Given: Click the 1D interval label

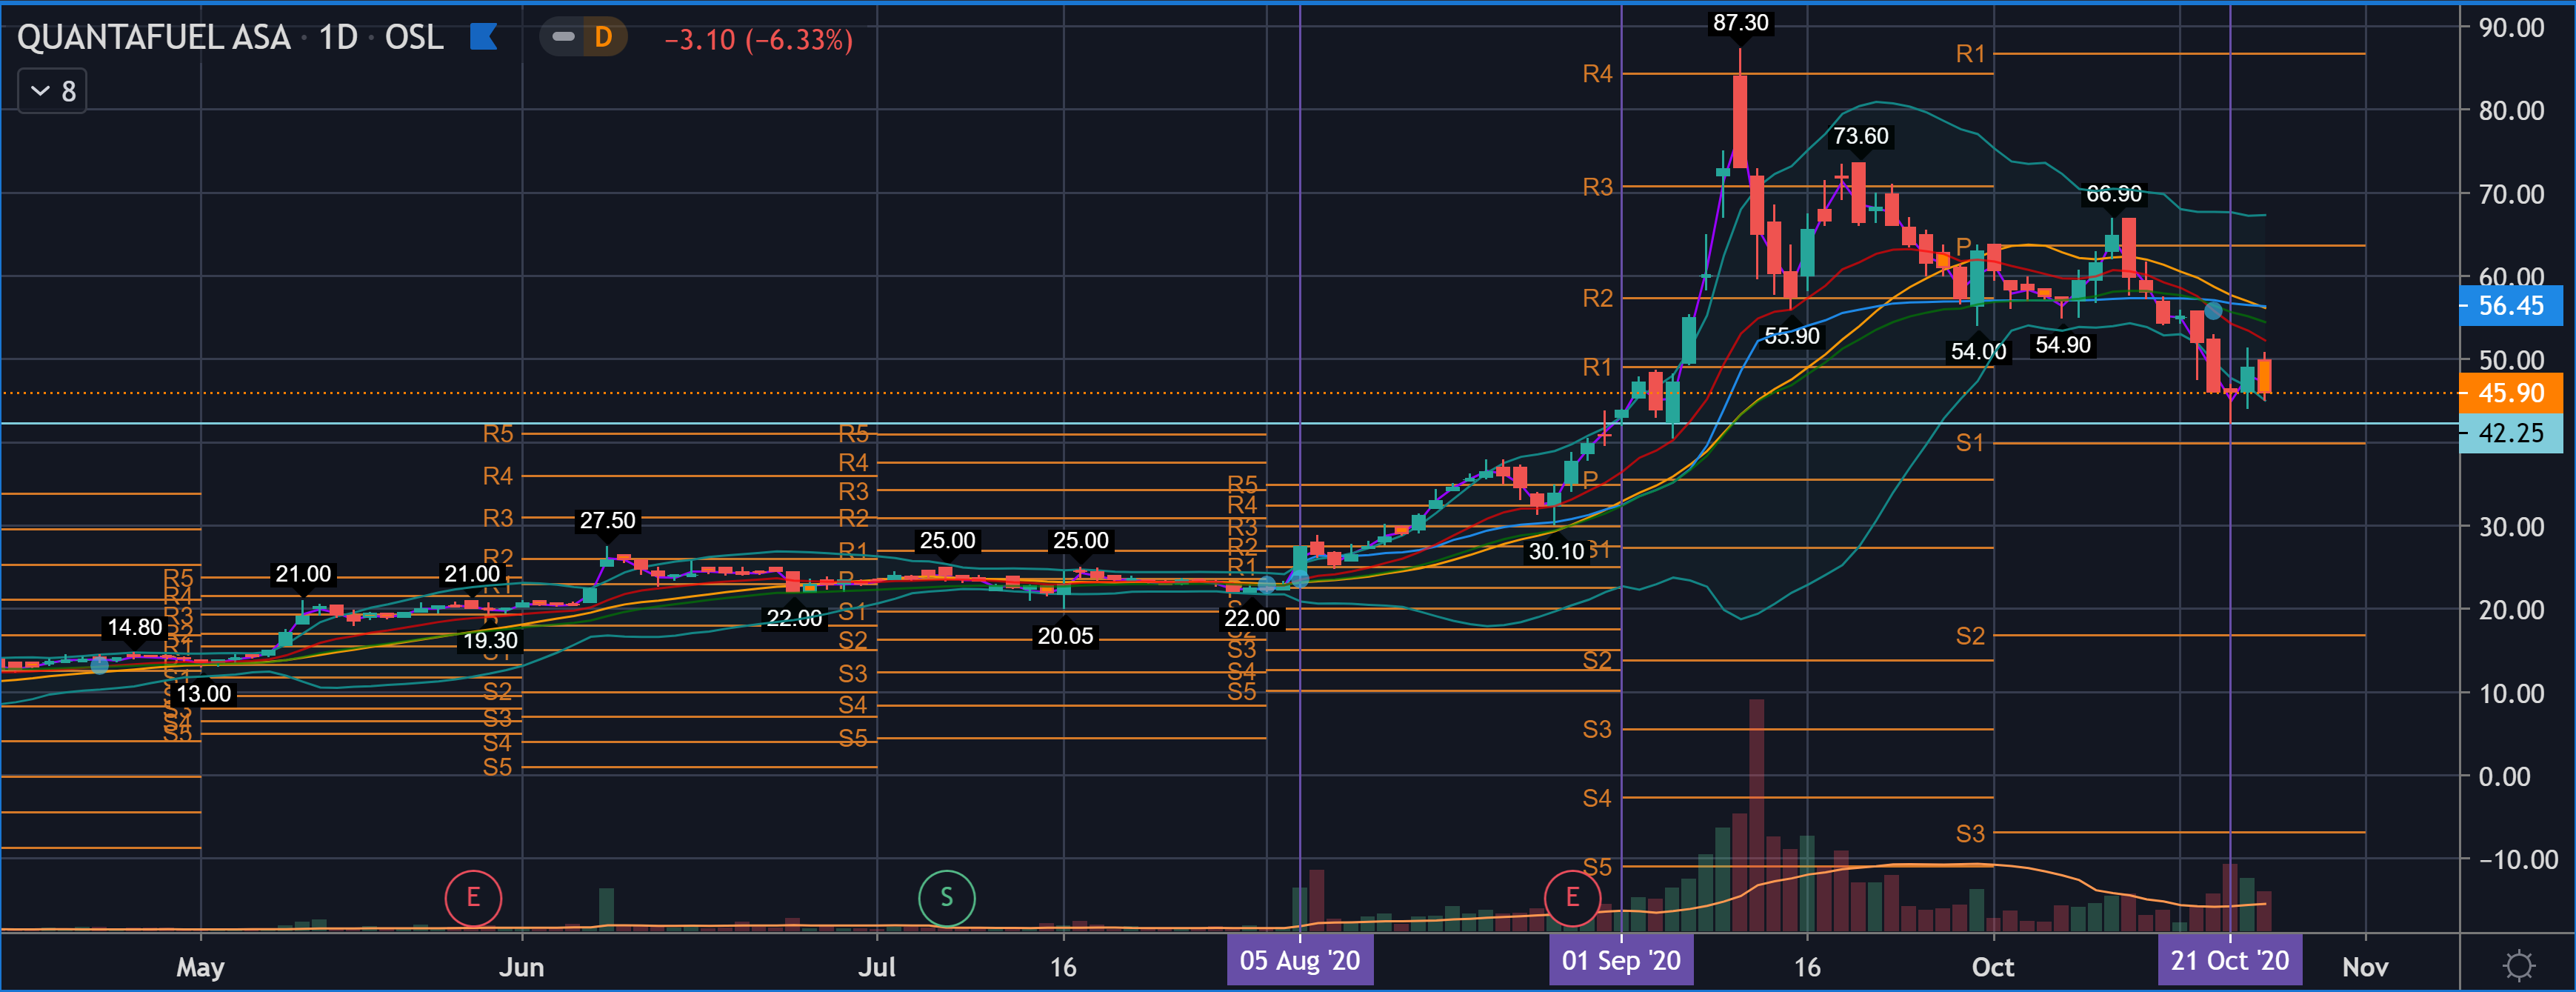Looking at the screenshot, I should (337, 38).
